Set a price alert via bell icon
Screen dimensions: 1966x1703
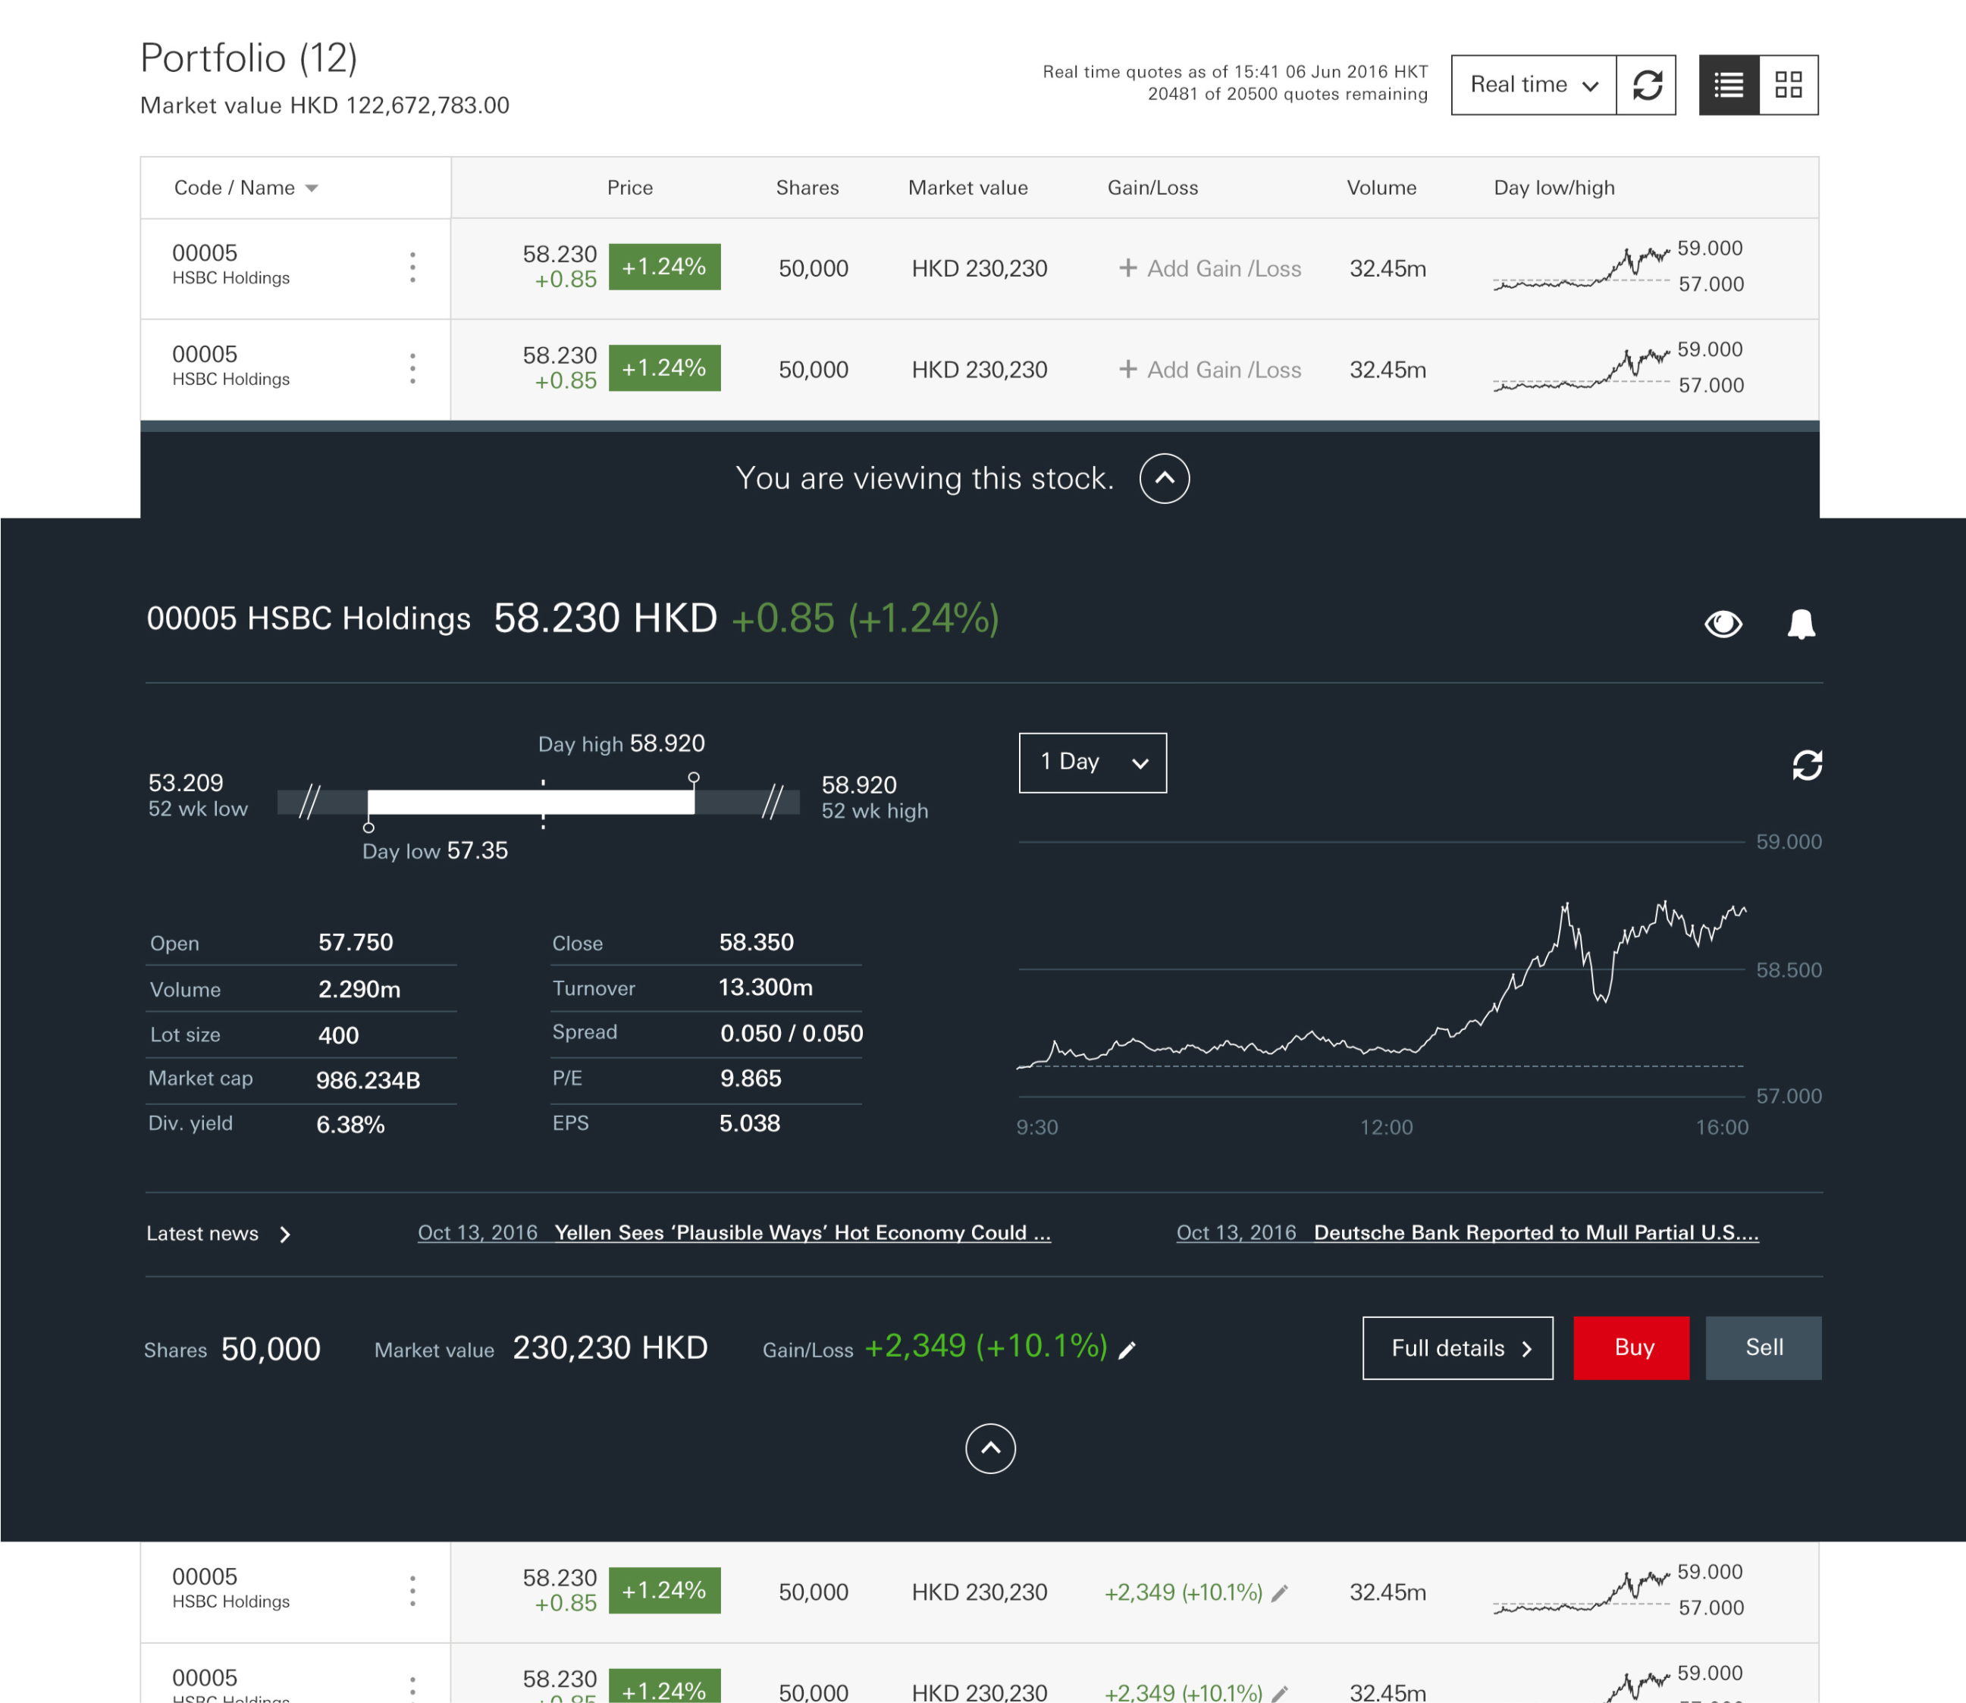(1801, 624)
